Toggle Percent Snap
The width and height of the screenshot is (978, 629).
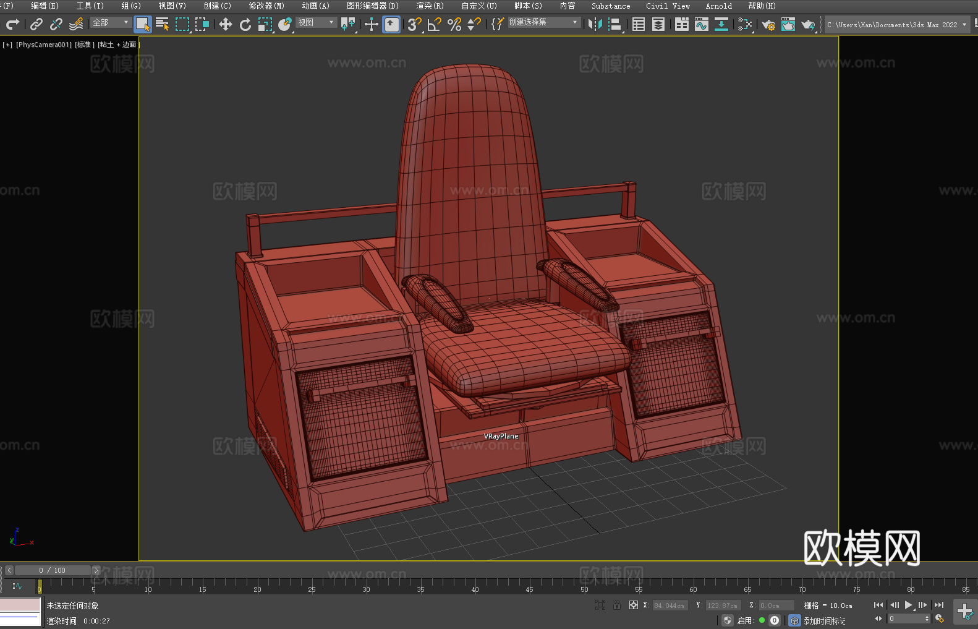click(454, 24)
